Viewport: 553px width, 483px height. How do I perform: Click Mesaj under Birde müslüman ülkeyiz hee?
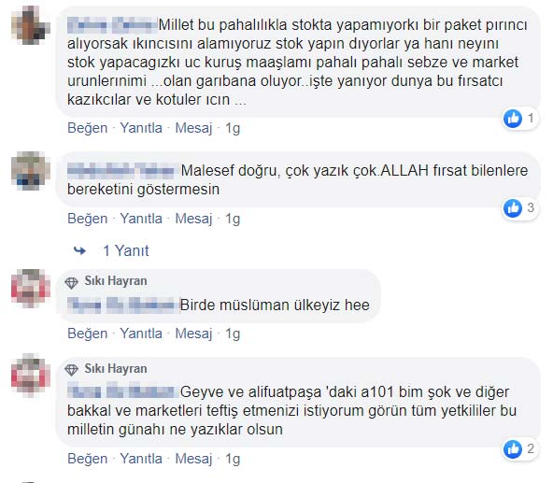click(193, 334)
